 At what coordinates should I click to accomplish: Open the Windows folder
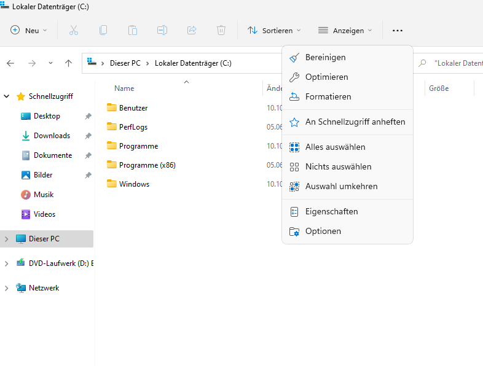[x=134, y=184]
